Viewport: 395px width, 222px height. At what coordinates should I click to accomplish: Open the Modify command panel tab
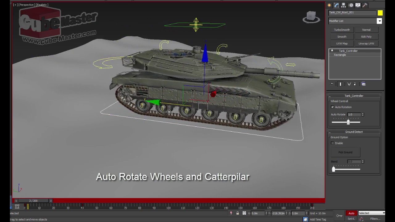pos(336,5)
